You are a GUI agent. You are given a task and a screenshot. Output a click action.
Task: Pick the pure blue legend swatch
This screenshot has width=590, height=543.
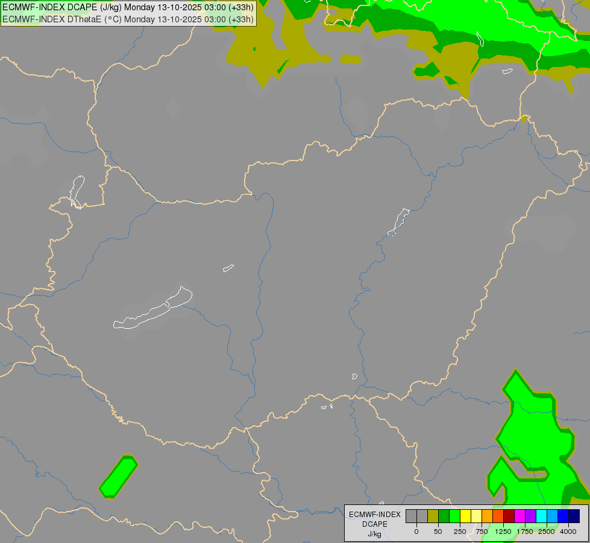563,516
